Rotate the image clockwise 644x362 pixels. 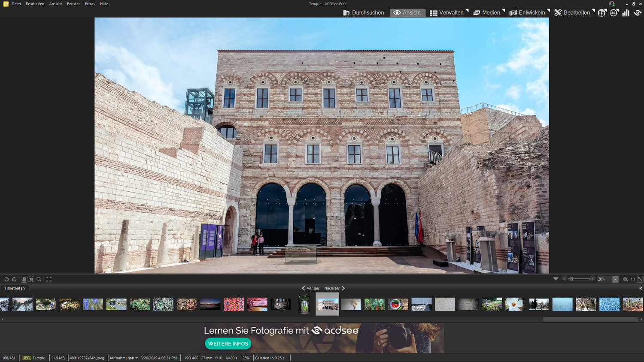coord(14,279)
